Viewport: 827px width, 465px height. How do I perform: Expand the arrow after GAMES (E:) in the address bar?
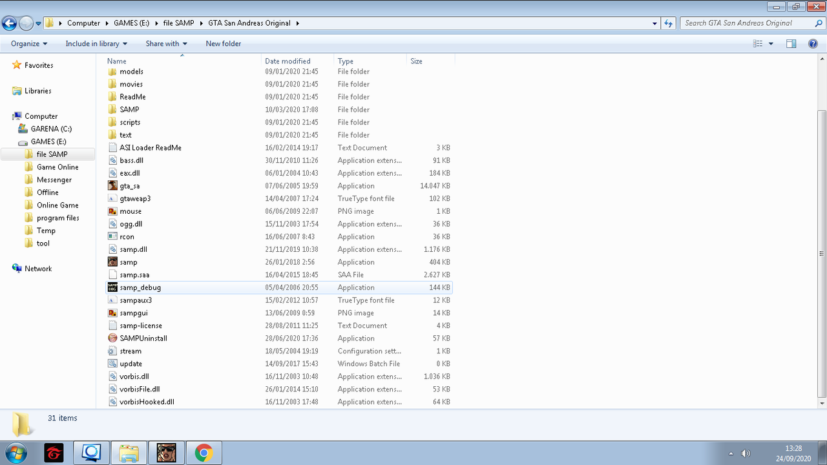[x=155, y=23]
